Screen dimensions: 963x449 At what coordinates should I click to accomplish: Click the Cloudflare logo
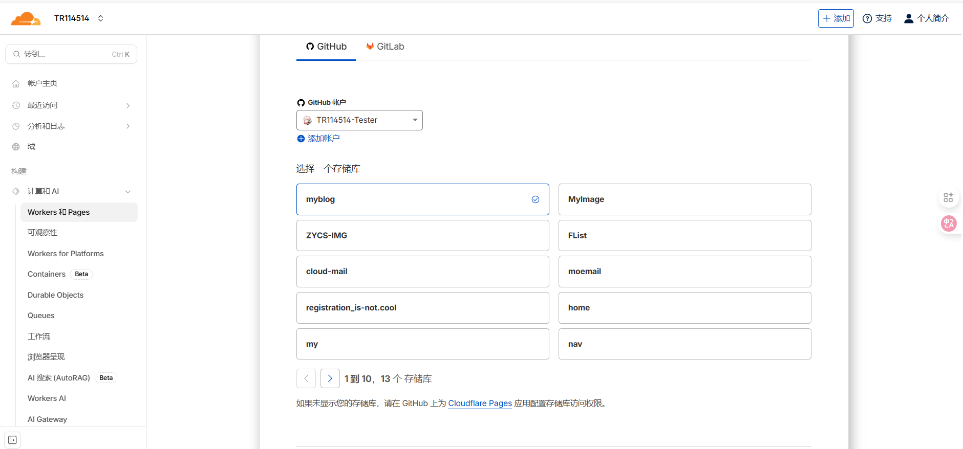(x=26, y=19)
